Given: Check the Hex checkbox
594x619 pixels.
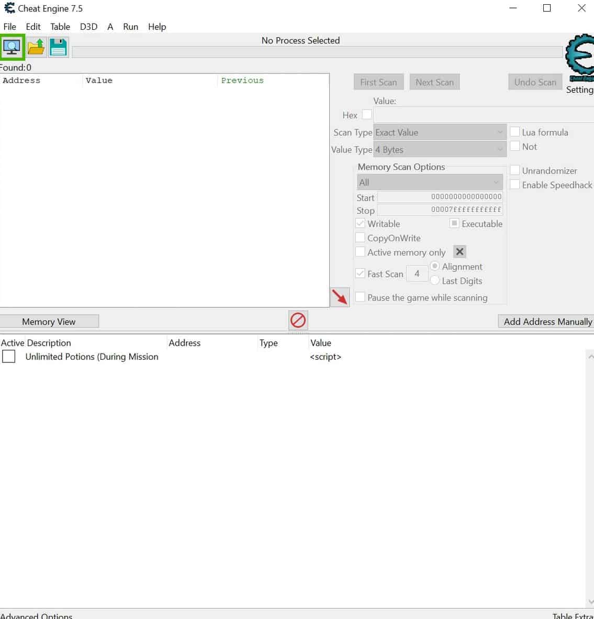Looking at the screenshot, I should pos(367,115).
